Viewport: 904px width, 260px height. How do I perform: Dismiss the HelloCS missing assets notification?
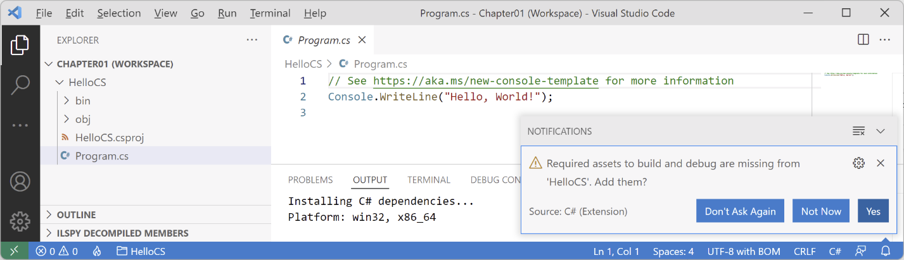coord(881,163)
